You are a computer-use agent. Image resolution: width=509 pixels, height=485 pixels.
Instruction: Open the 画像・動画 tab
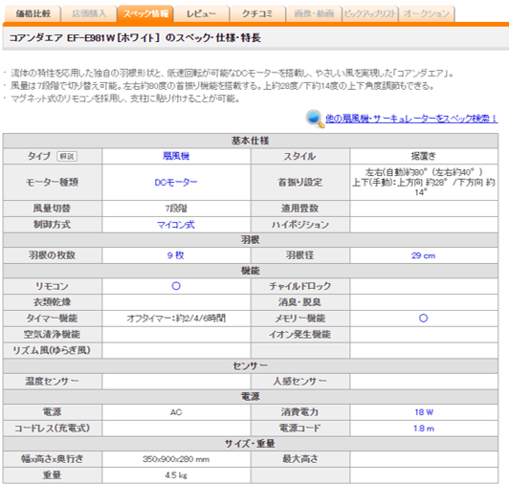(x=314, y=13)
